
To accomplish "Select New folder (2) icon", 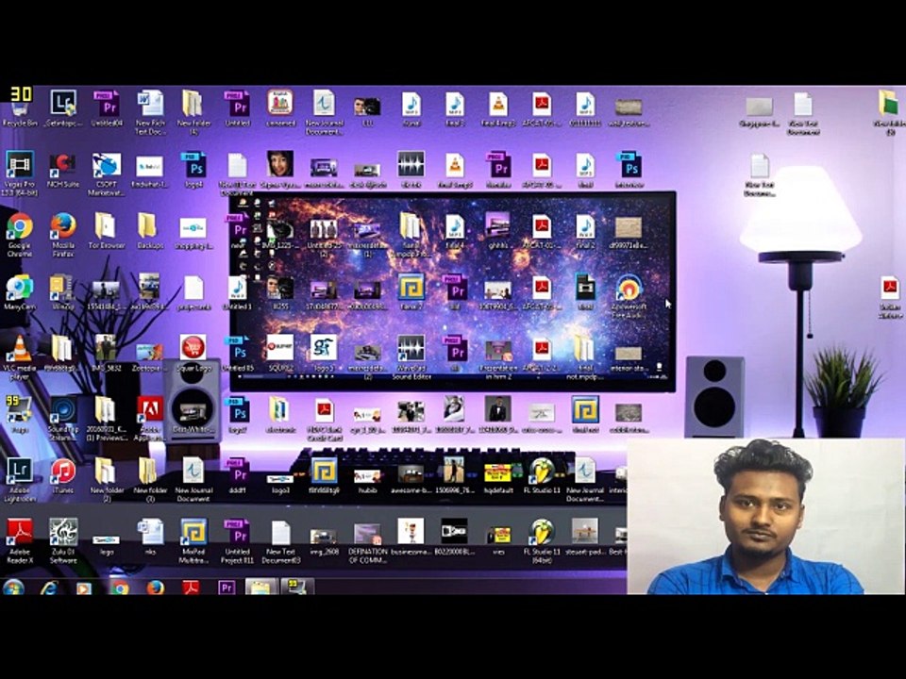I will coord(107,479).
